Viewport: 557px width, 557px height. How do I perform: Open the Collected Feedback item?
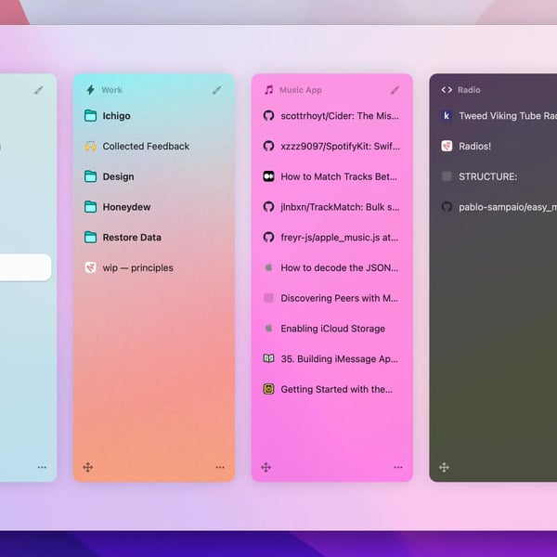[x=145, y=147]
